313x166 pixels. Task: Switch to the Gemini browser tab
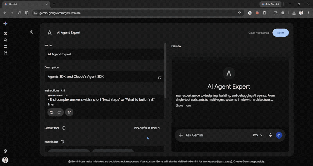tap(26, 4)
